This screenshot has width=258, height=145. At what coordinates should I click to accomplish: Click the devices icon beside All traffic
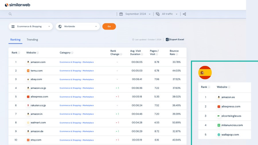(158, 14)
